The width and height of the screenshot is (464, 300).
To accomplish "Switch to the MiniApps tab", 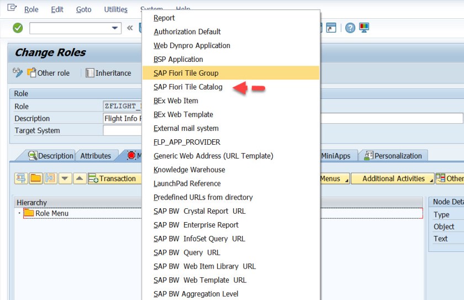I will point(338,156).
